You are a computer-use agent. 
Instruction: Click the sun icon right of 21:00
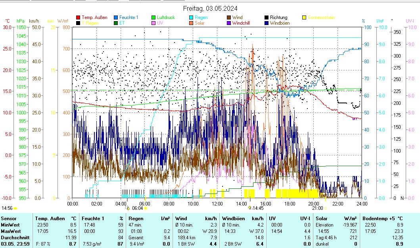[x=326, y=208]
